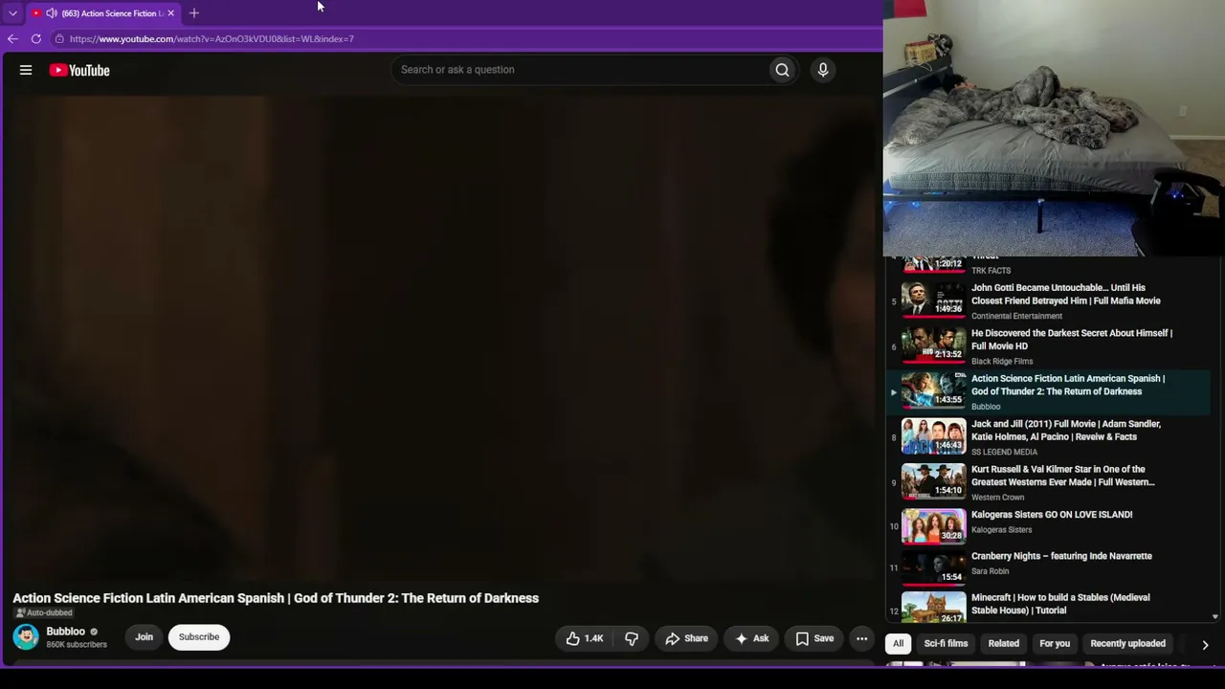Select the Sci-fi films chip
The image size is (1225, 689).
point(946,644)
